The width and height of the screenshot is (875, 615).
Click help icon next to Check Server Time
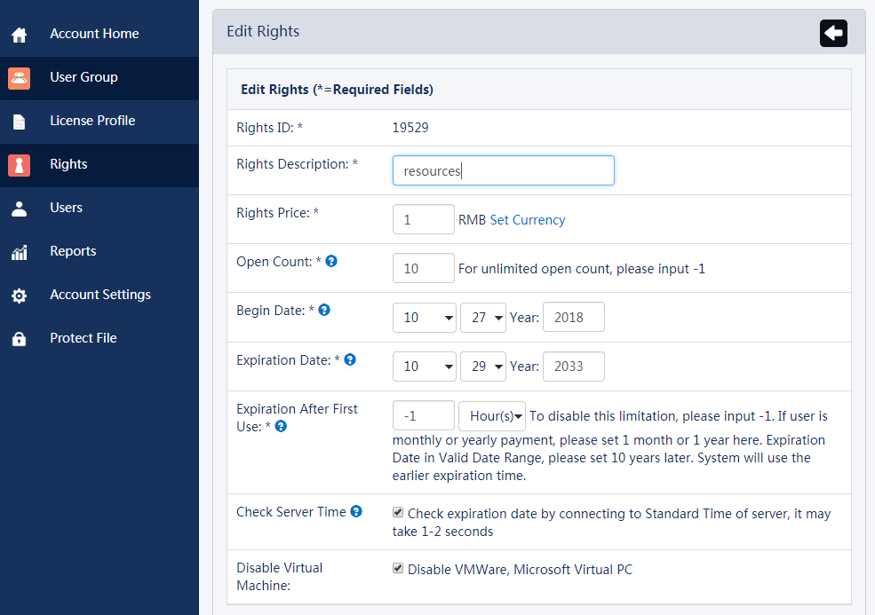(x=356, y=511)
